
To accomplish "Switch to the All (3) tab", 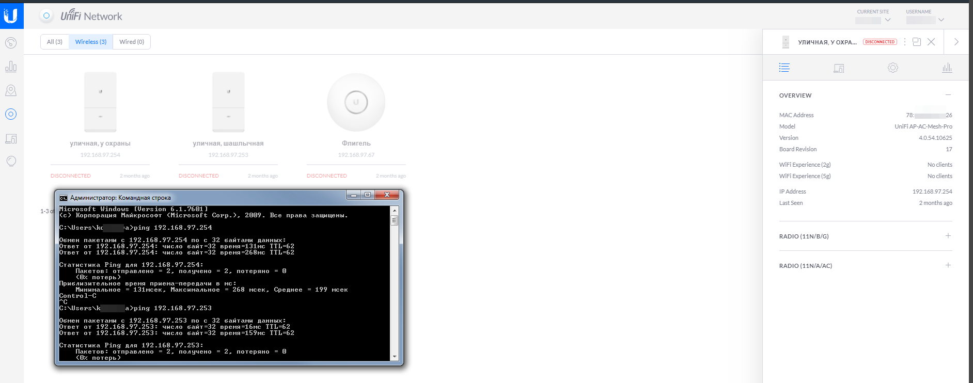I will pyautogui.click(x=55, y=42).
